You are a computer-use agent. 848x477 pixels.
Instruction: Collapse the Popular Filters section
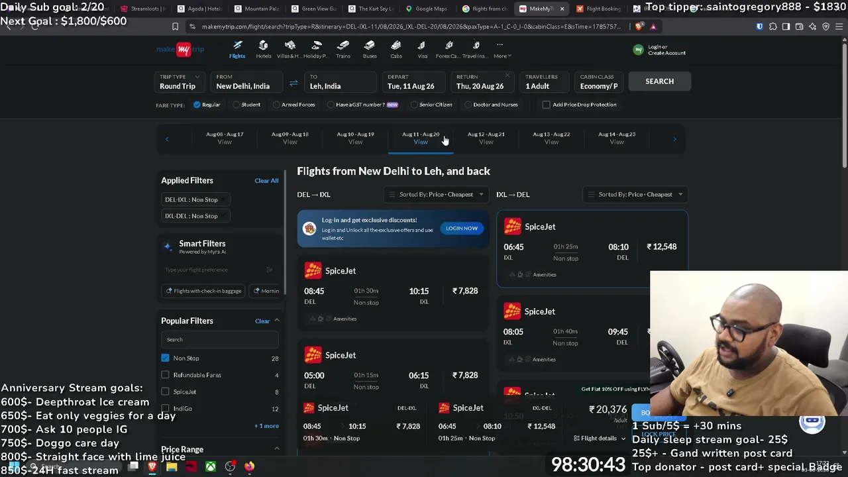[277, 321]
